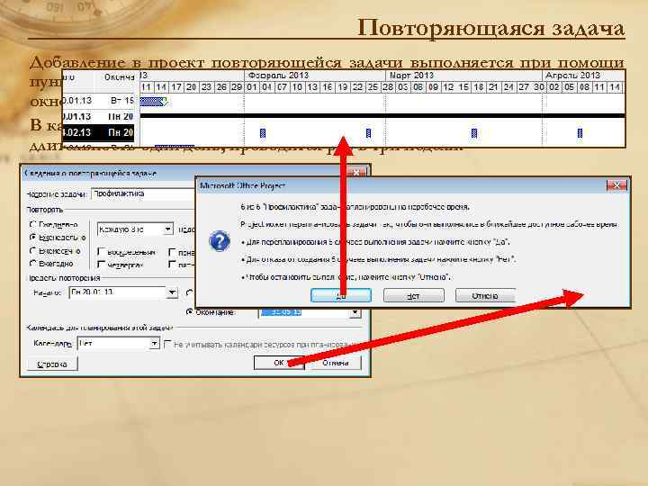648x486 pixels.
Task: Enable ignoring resource calendars checkbox
Action: pos(167,344)
